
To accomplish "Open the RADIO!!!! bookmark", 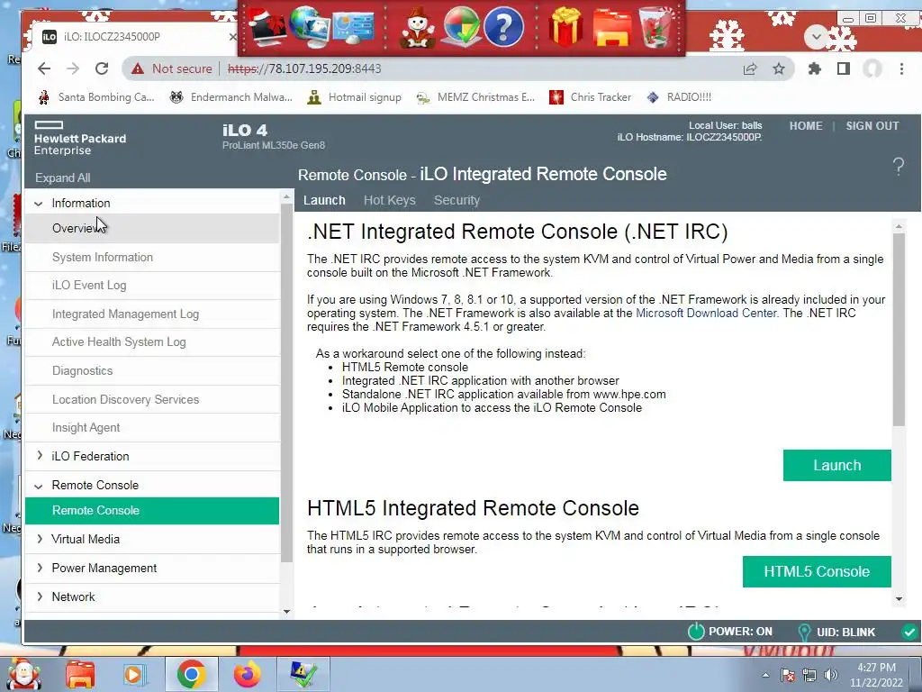I will tap(679, 97).
